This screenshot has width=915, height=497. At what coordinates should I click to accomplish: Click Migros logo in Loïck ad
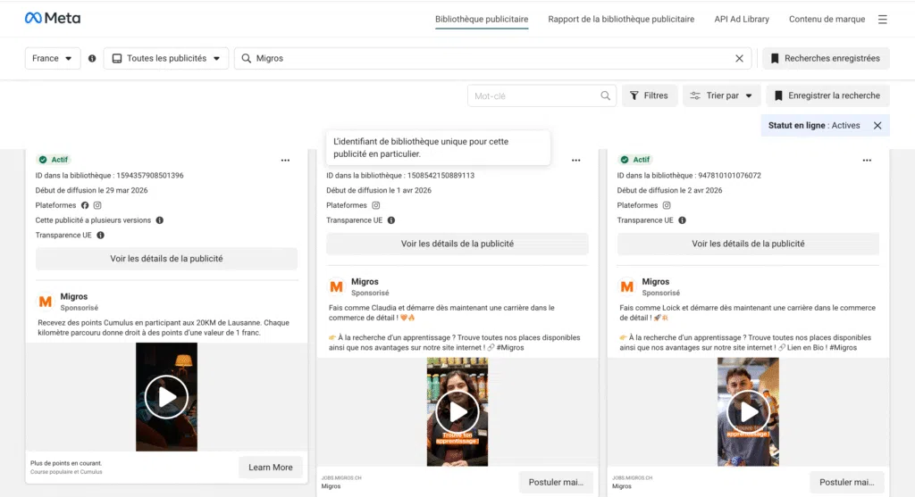tap(626, 286)
